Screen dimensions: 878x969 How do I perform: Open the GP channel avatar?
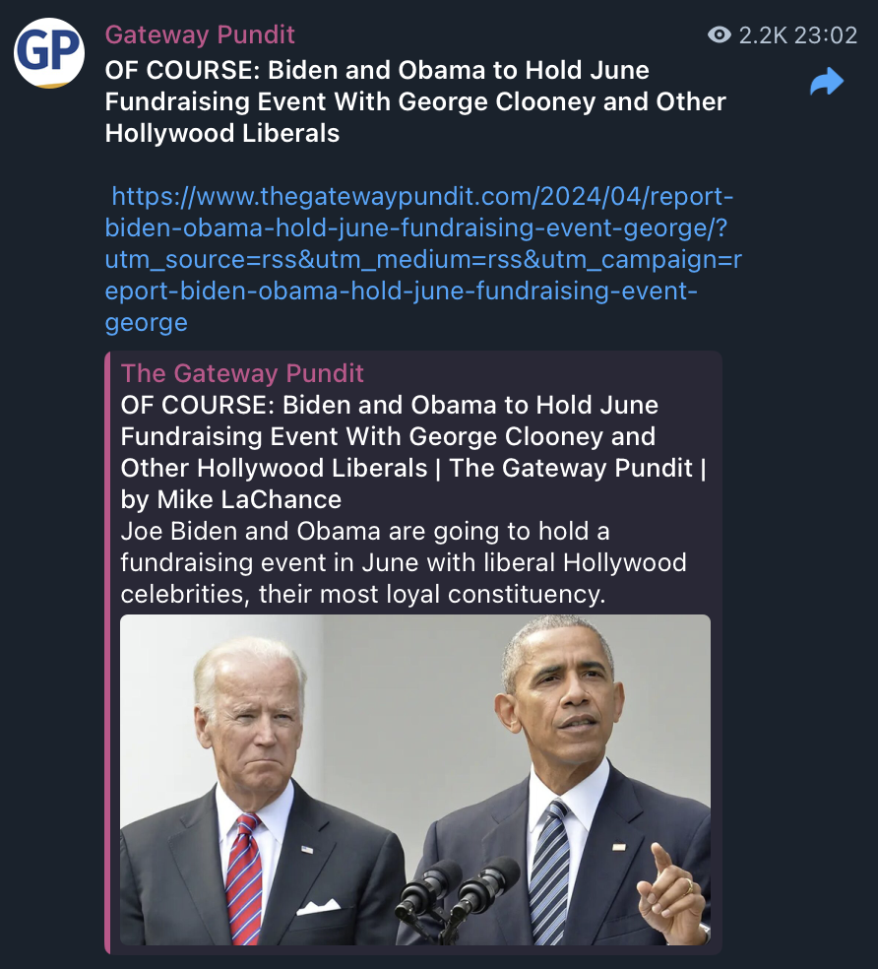click(49, 52)
